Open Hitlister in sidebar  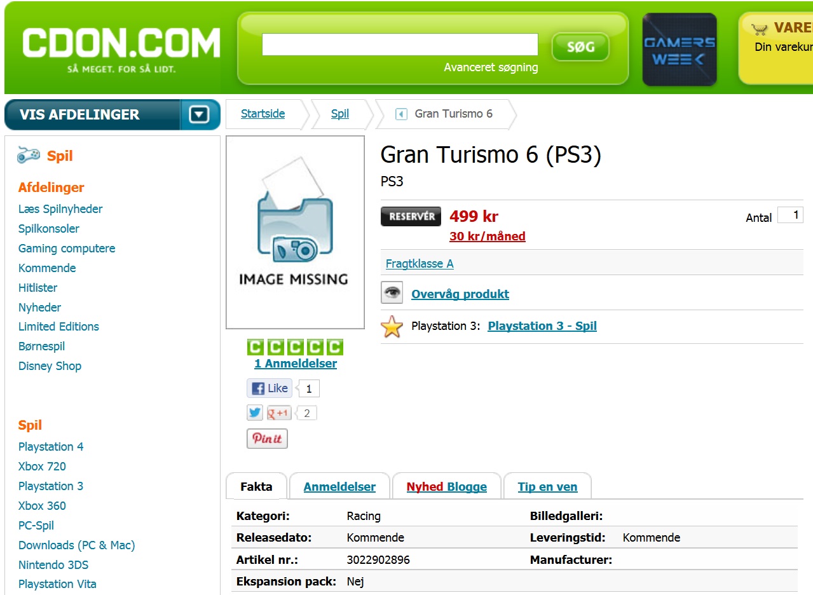click(x=38, y=288)
